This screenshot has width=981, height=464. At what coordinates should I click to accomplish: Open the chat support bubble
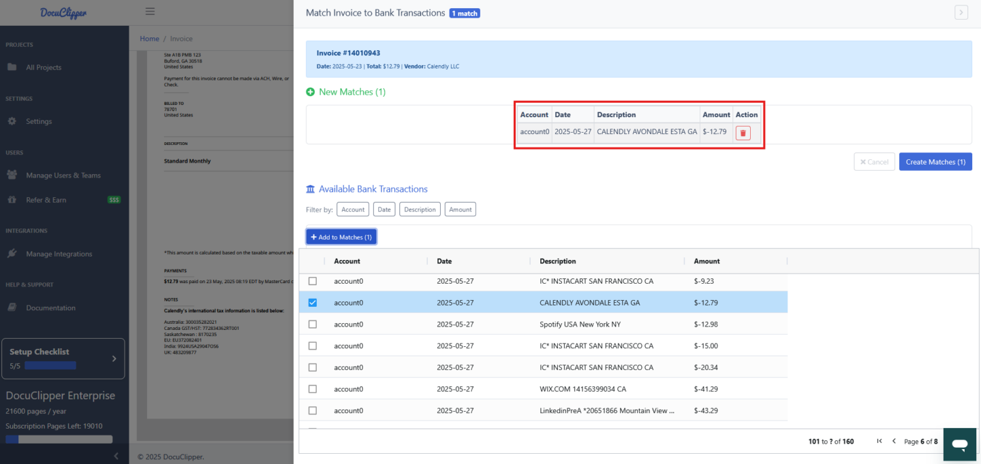960,445
